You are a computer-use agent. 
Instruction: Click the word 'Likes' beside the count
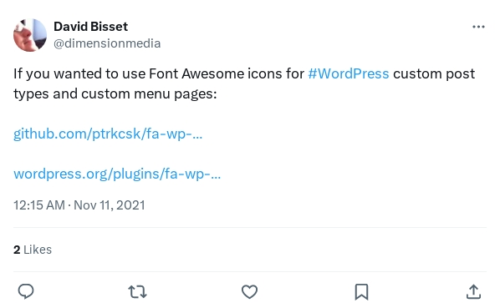[x=38, y=250]
